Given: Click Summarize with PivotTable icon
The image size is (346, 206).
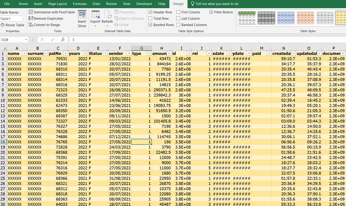Looking at the screenshot, I should [x=31, y=12].
